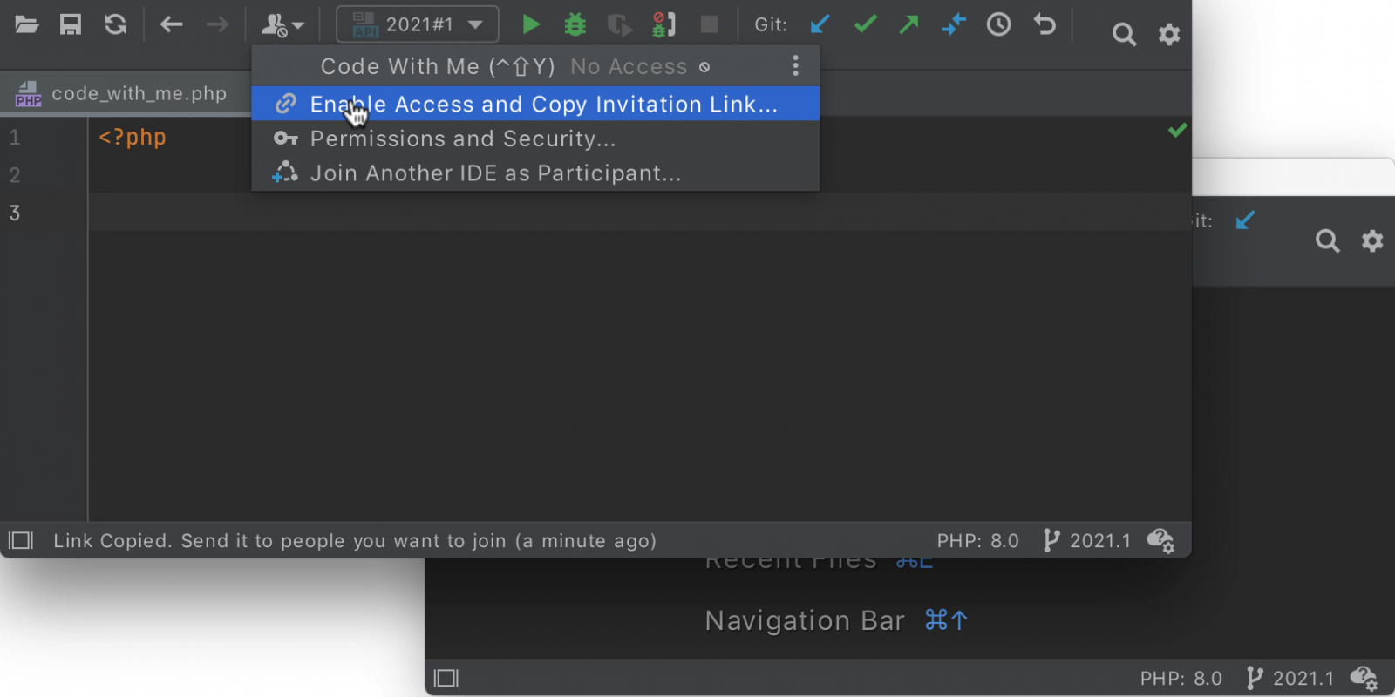Open the 2021.1 branch widget in back window
The width and height of the screenshot is (1395, 697).
click(1290, 678)
